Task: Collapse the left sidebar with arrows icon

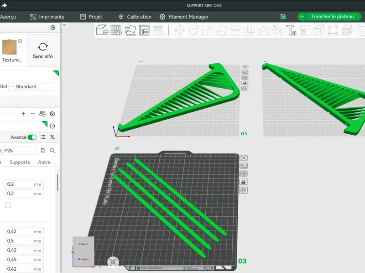Action: point(65,25)
